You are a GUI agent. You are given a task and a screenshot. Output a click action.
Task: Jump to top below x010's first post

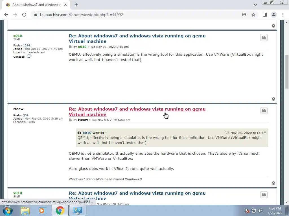click(x=273, y=99)
